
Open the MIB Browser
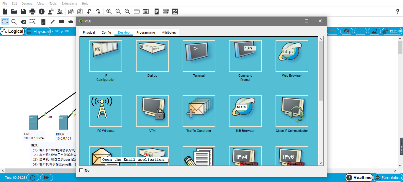(x=245, y=111)
